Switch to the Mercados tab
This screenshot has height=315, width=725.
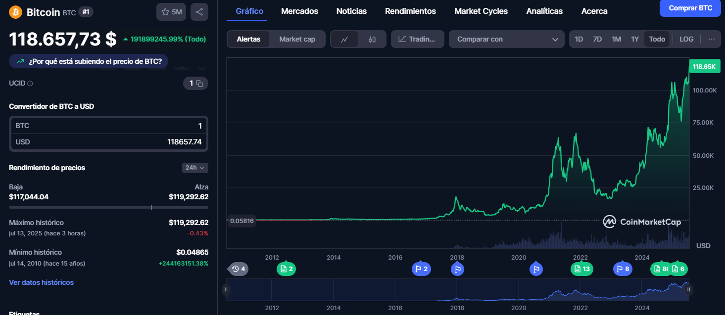pos(299,11)
